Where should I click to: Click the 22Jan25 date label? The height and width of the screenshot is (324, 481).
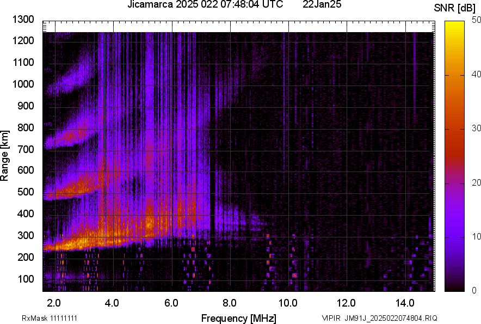click(321, 5)
